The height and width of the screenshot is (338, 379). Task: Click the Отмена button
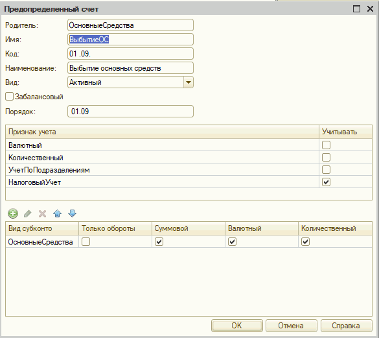pos(292,326)
